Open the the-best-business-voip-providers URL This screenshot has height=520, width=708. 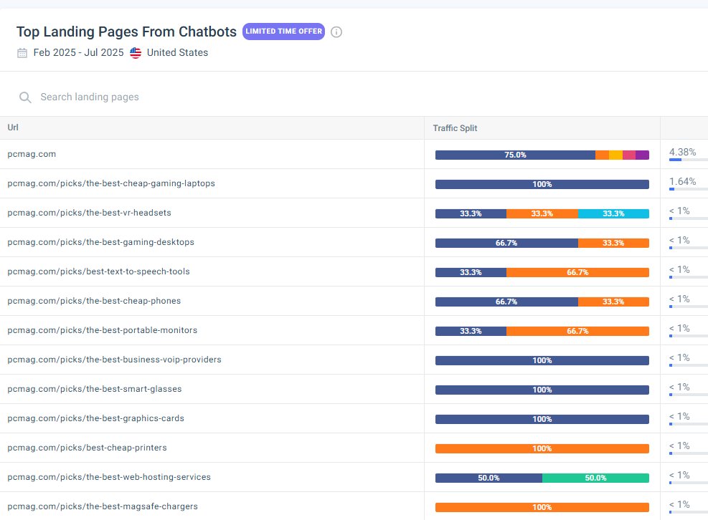(x=114, y=360)
